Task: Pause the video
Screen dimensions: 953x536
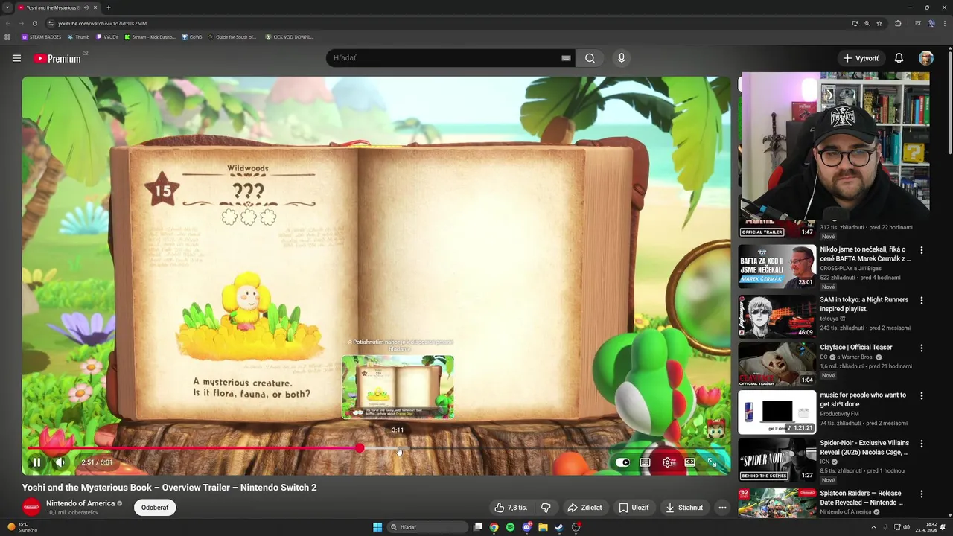Action: click(x=36, y=462)
